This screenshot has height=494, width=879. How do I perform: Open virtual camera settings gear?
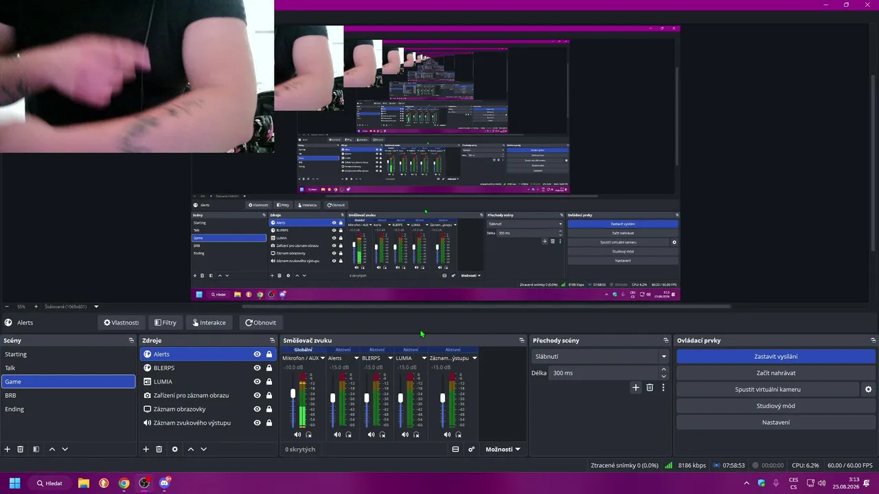coord(868,390)
